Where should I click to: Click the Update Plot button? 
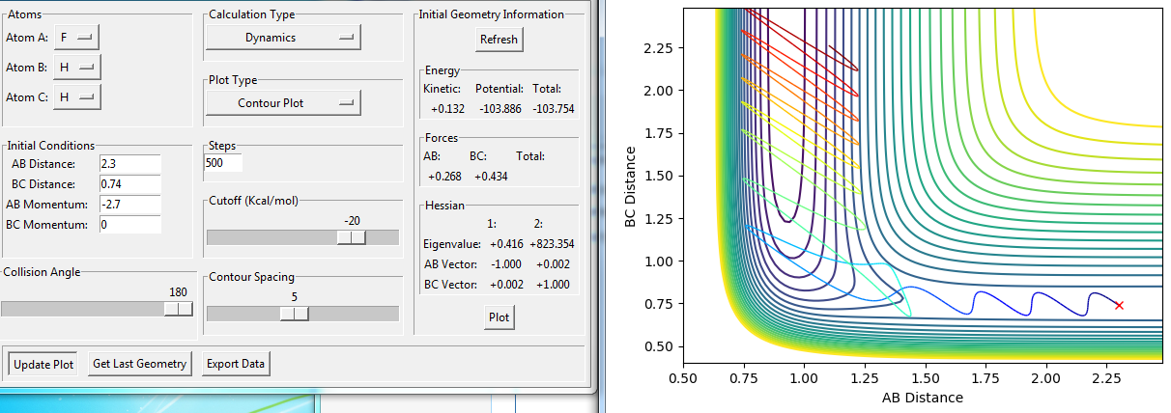pyautogui.click(x=43, y=364)
